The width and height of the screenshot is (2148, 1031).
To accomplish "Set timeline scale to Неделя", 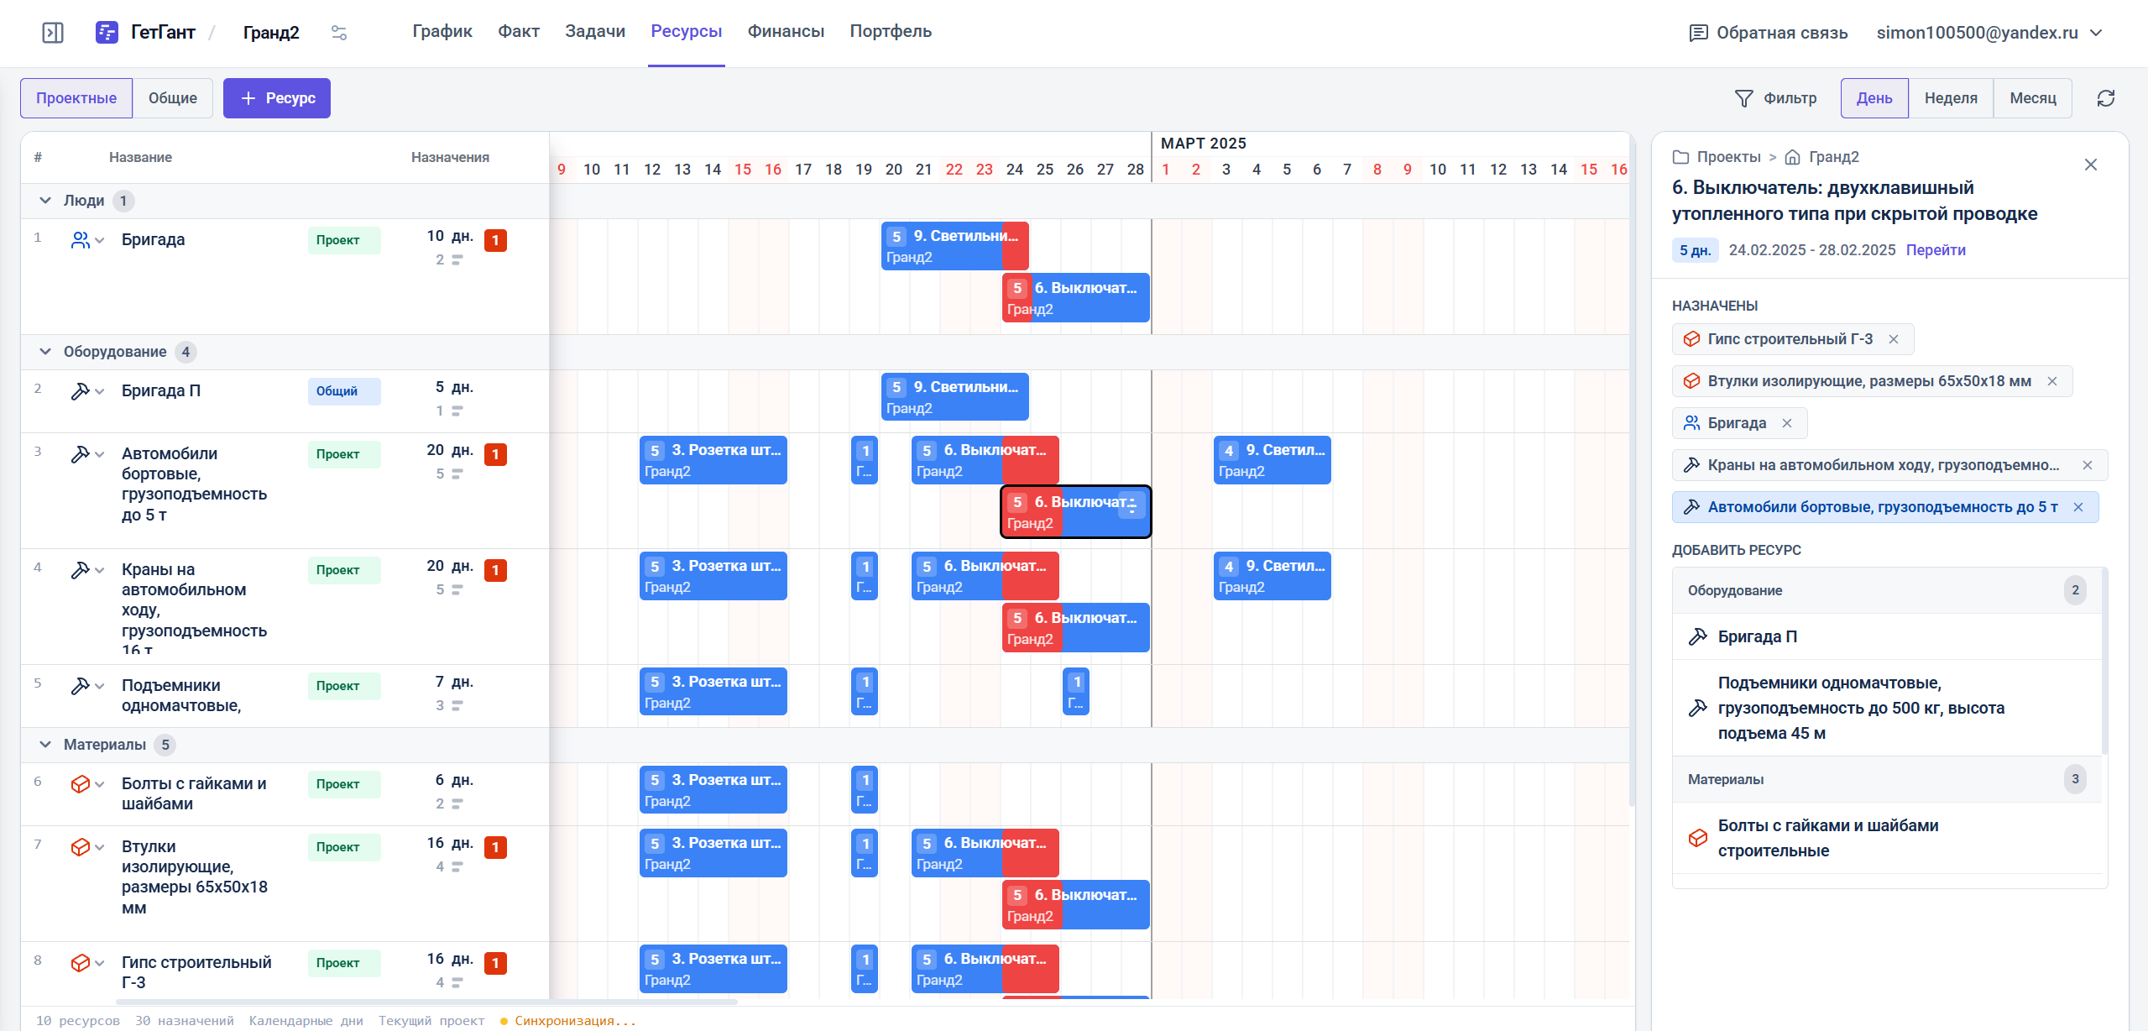I will click(x=1951, y=98).
